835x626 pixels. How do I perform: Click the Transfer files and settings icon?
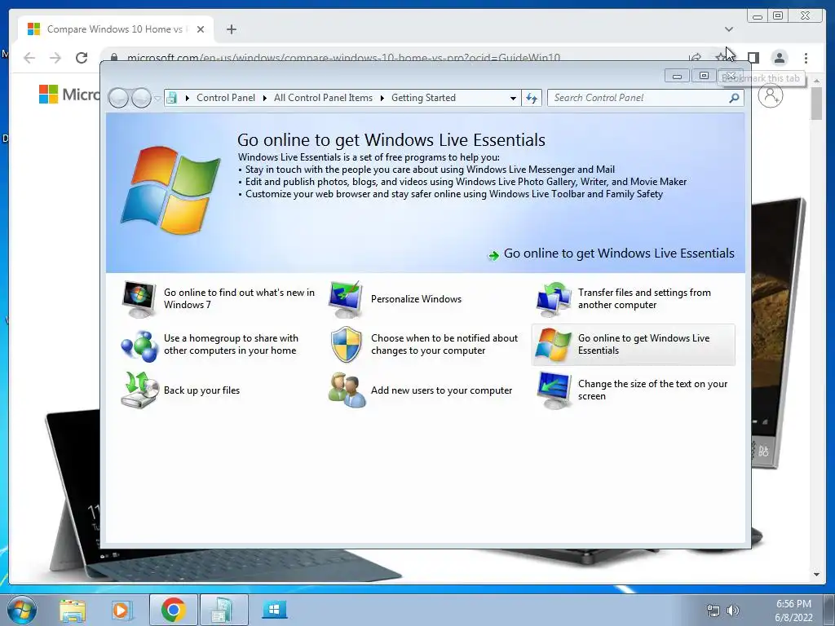[x=554, y=299]
